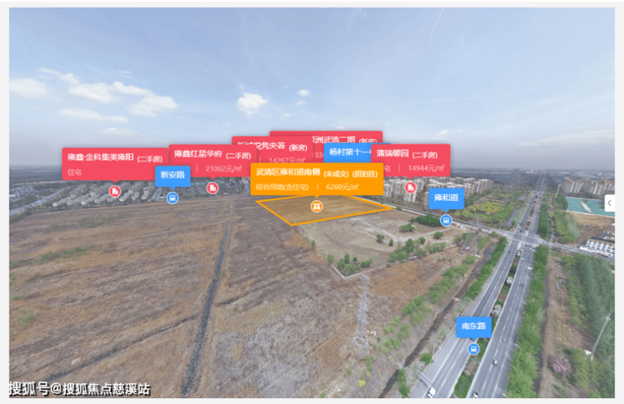Select the blue 杨村第十一 label

347,152
